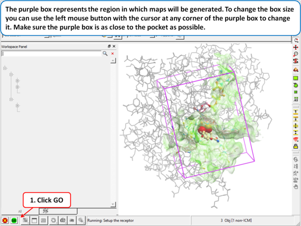Select the tab with the molecule icon beside All

(x=45, y=211)
